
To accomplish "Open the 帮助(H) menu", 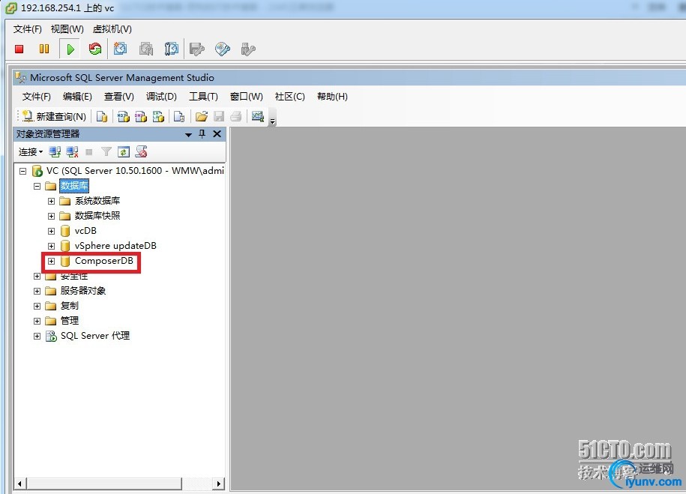I will click(x=332, y=96).
